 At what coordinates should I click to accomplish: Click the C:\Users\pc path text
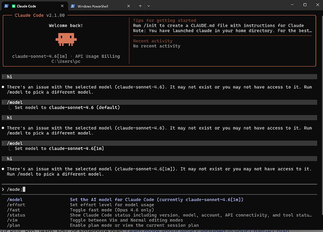[66, 61]
